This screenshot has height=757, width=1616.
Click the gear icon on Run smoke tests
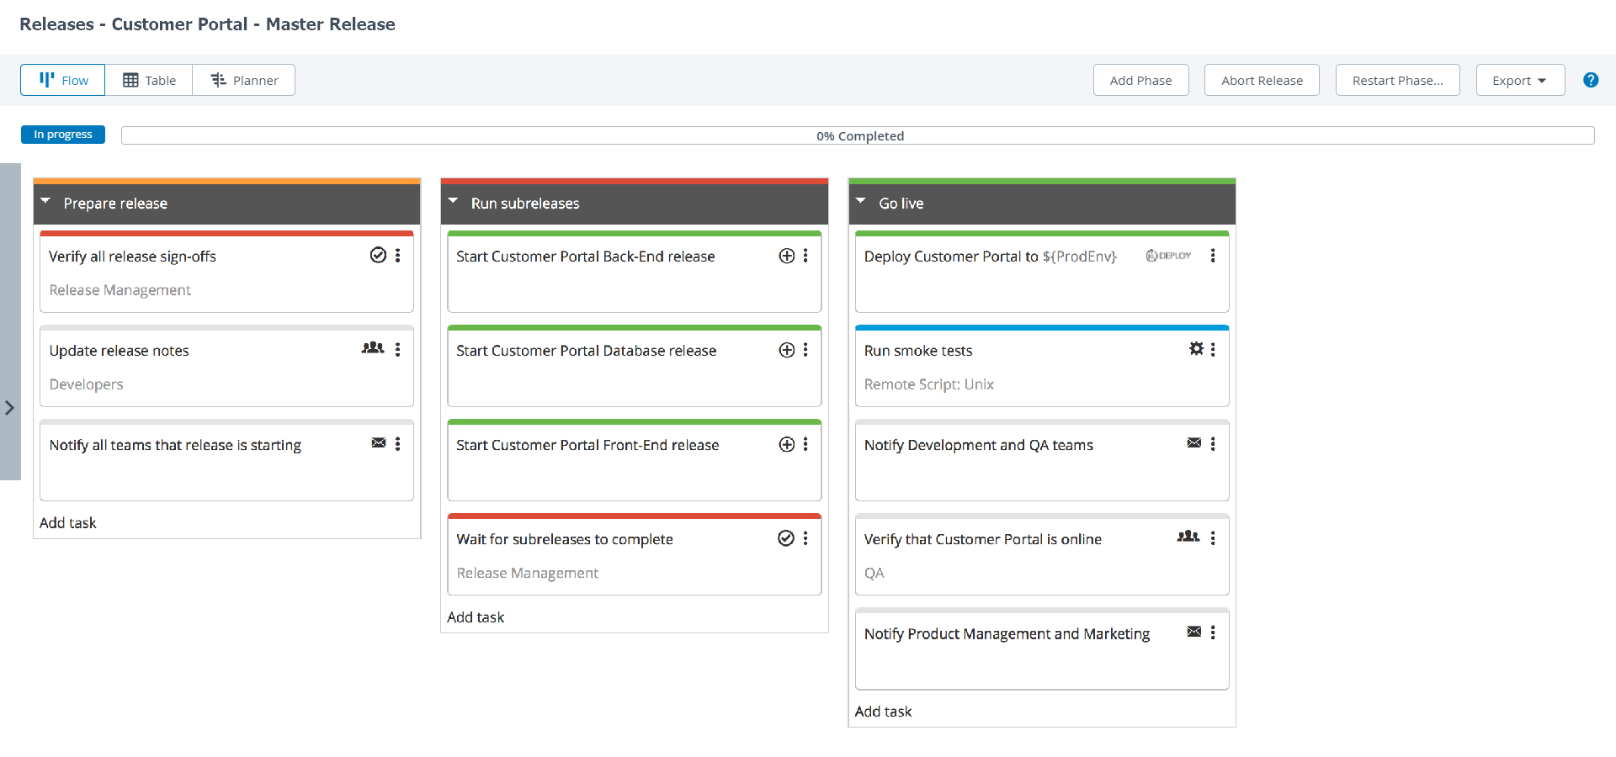[x=1196, y=348]
